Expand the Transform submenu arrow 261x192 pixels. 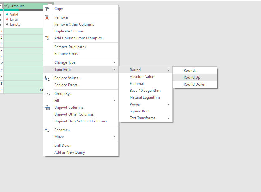(114, 69)
